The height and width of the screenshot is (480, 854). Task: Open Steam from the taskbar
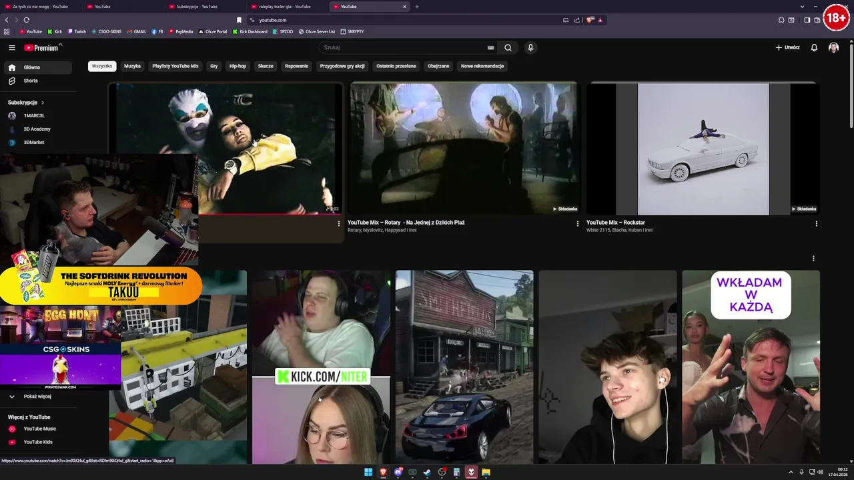(427, 472)
